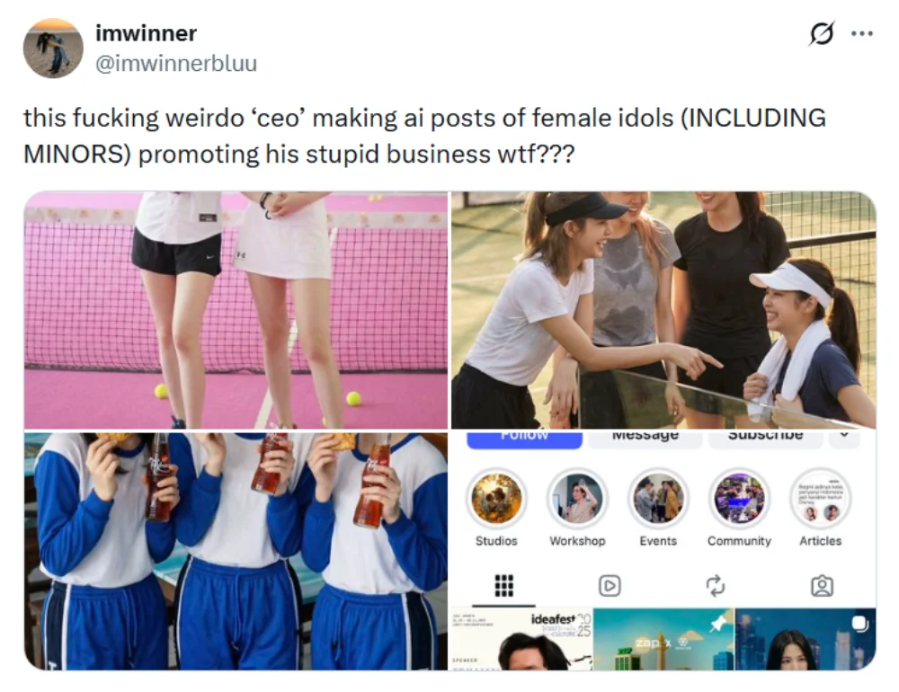Open the Studios story highlight
The image size is (899, 692).
(x=496, y=498)
